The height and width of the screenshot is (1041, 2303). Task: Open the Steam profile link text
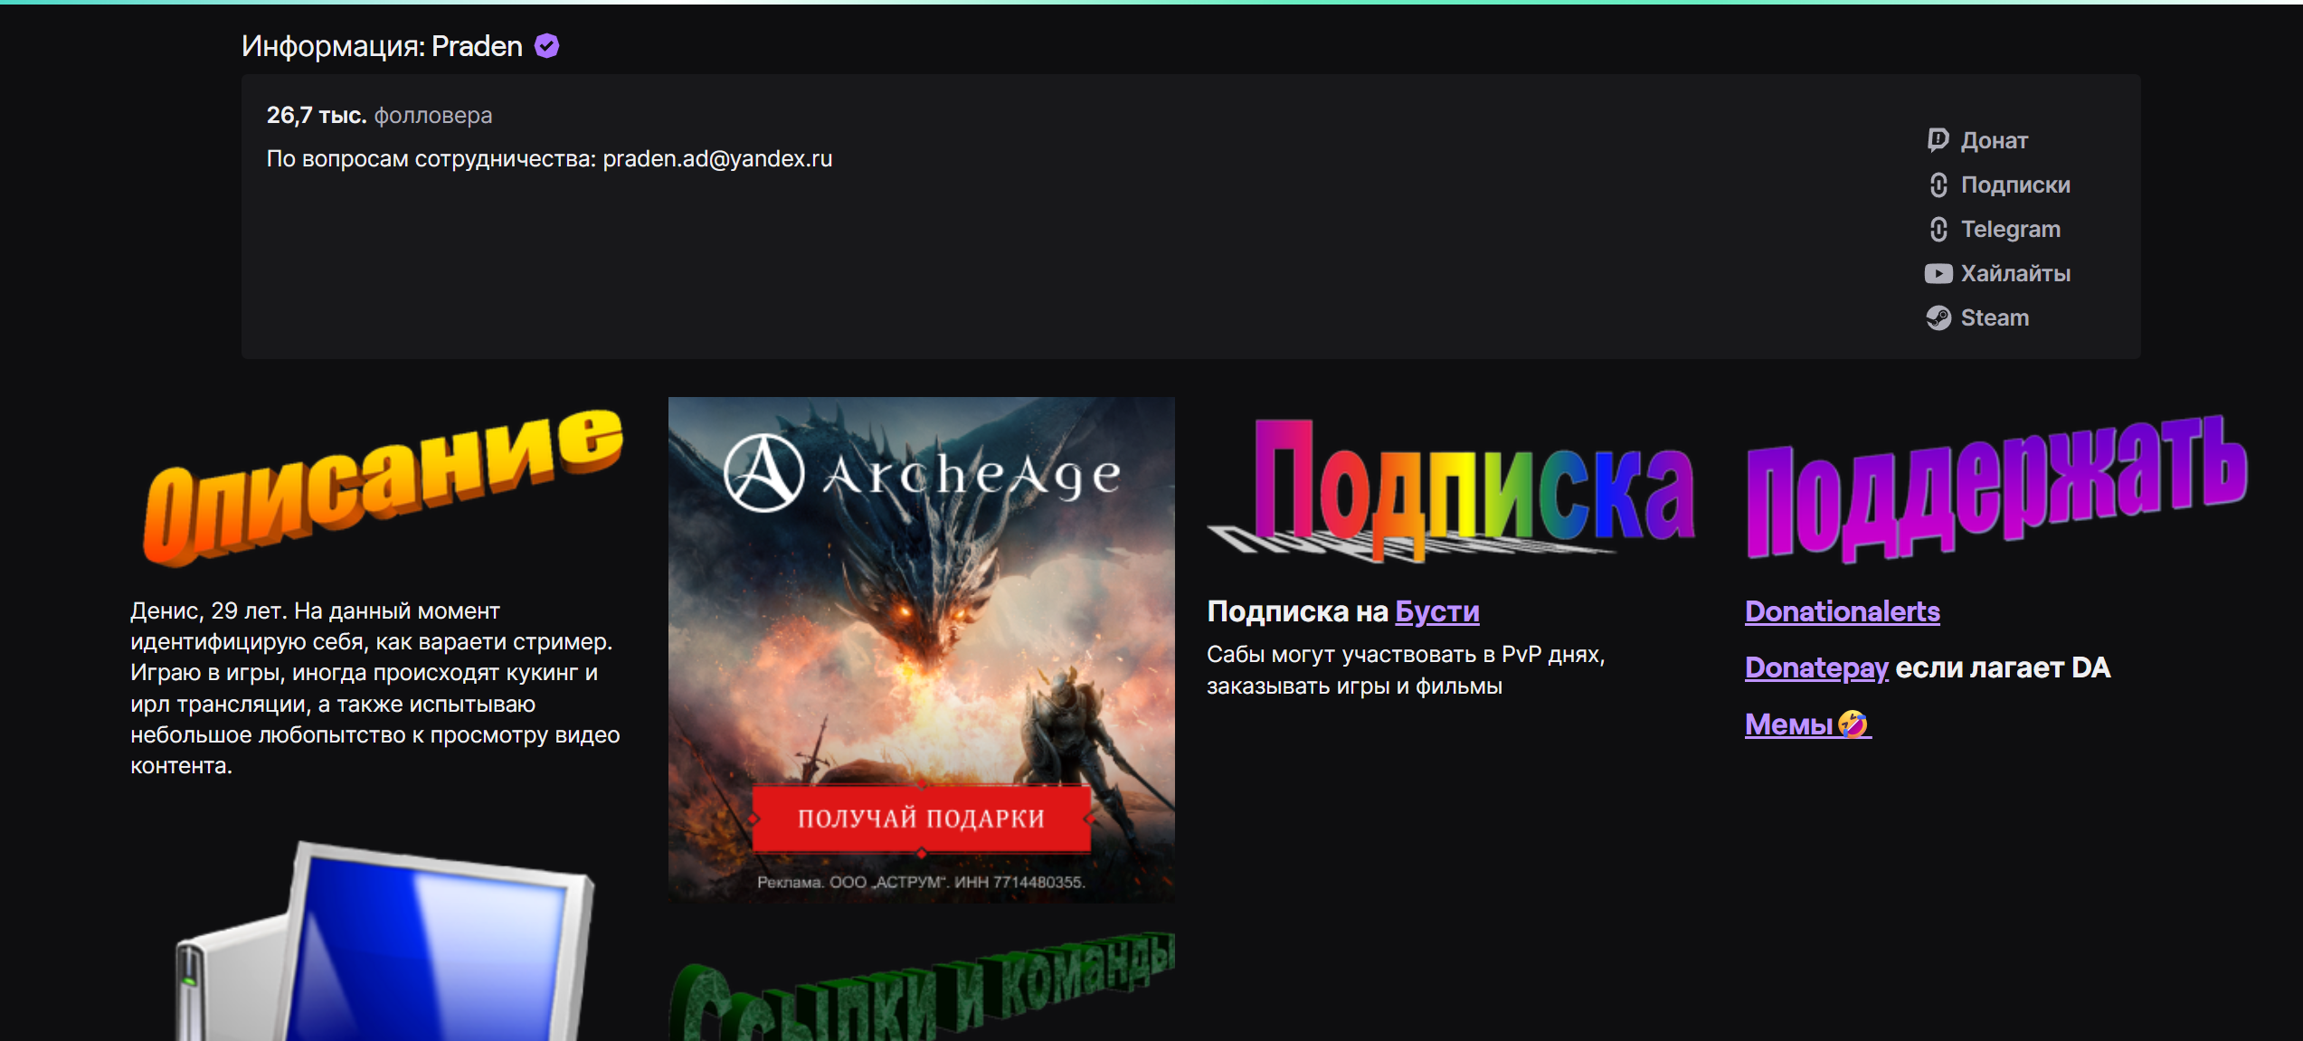[1994, 318]
